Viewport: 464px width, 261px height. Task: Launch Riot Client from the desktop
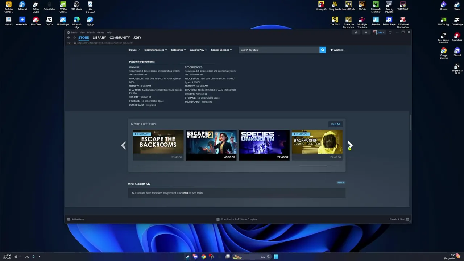click(36, 21)
